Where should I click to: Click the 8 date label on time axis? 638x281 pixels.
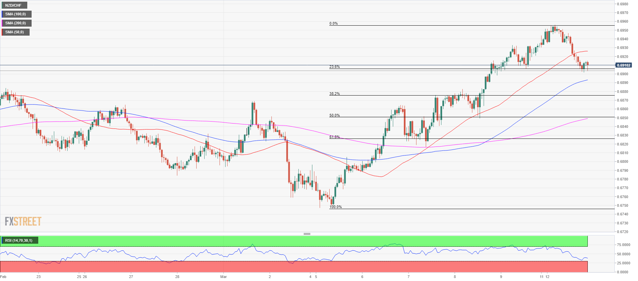455,277
